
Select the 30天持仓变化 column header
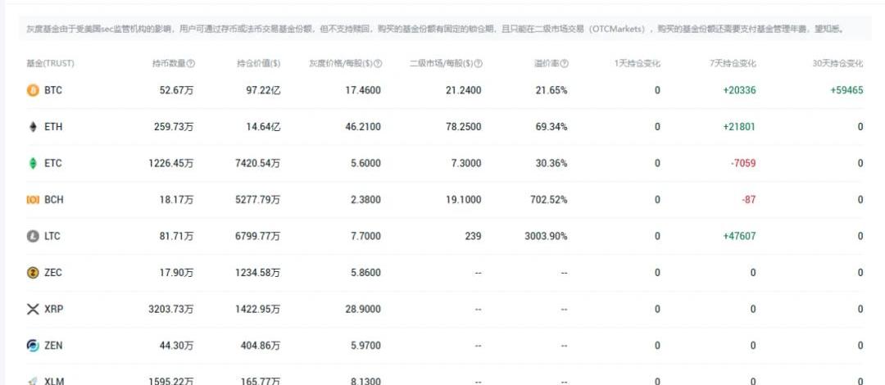pos(837,64)
